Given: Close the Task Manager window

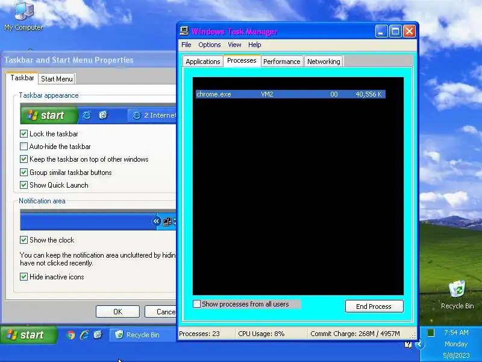Looking at the screenshot, I should (x=410, y=31).
